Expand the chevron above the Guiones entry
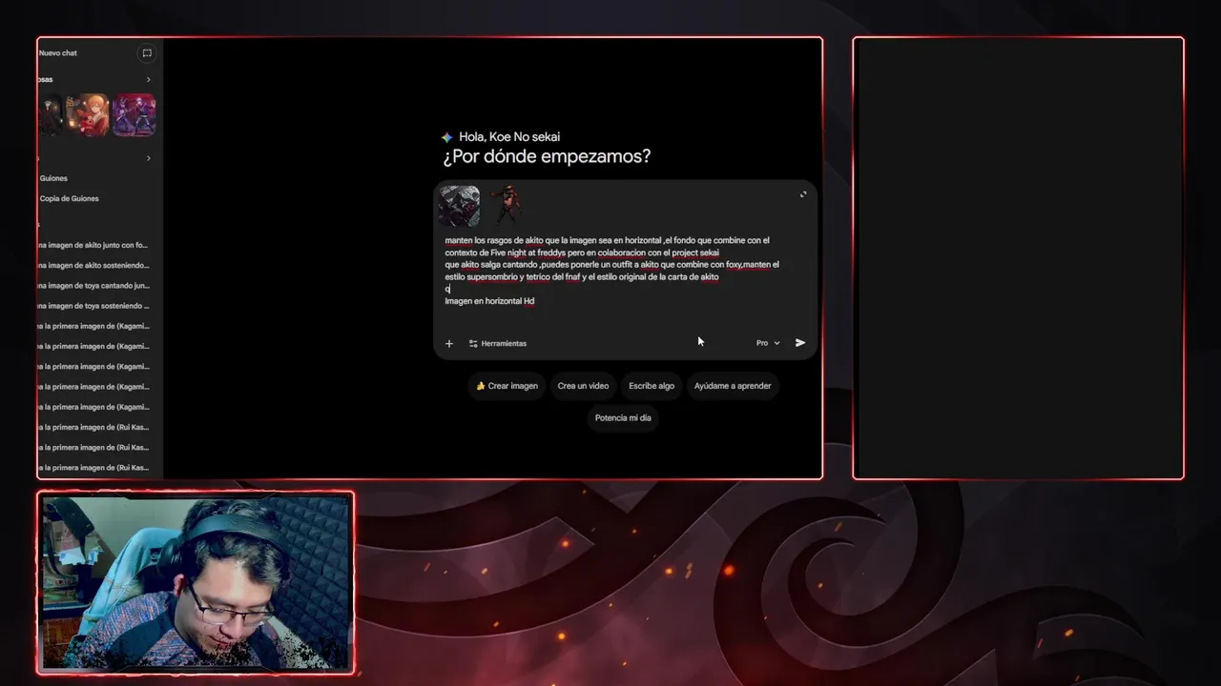Viewport: 1221px width, 686px height. [x=148, y=158]
